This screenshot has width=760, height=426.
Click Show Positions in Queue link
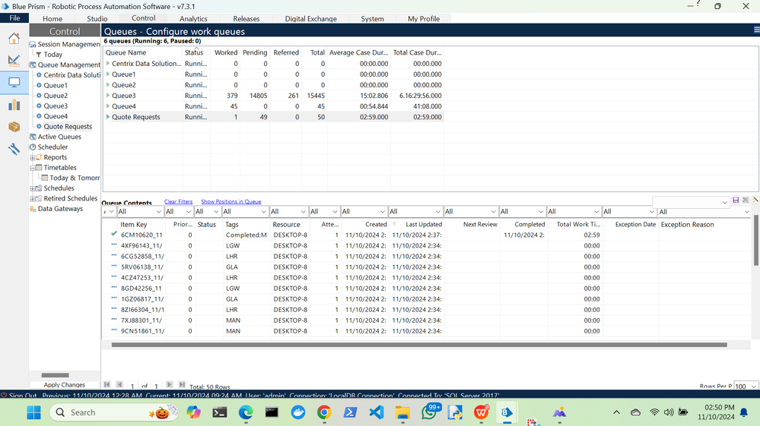pyautogui.click(x=231, y=202)
